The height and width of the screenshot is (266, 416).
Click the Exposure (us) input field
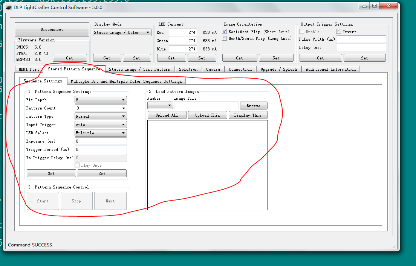101,141
